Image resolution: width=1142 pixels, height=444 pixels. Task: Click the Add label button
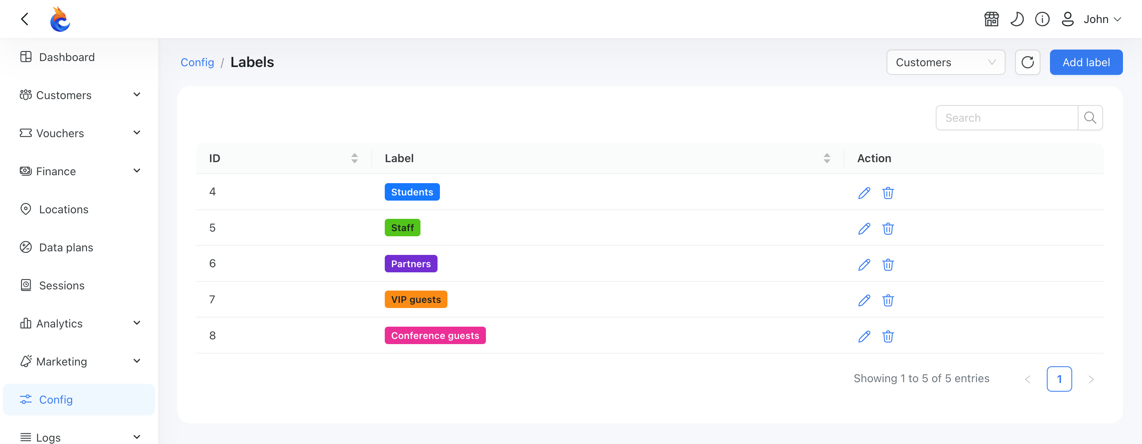click(x=1086, y=62)
